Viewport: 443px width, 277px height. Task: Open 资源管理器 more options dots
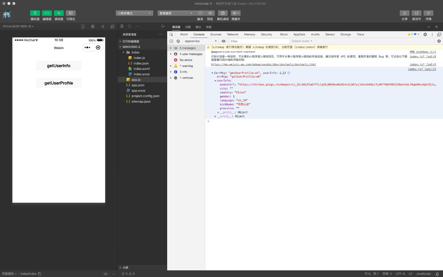(160, 34)
